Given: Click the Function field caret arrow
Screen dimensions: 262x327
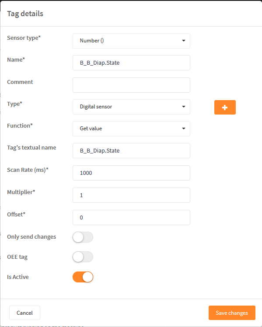Looking at the screenshot, I should click(x=184, y=129).
